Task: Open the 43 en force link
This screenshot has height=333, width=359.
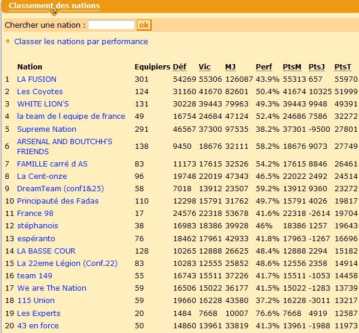Action: click(38, 326)
